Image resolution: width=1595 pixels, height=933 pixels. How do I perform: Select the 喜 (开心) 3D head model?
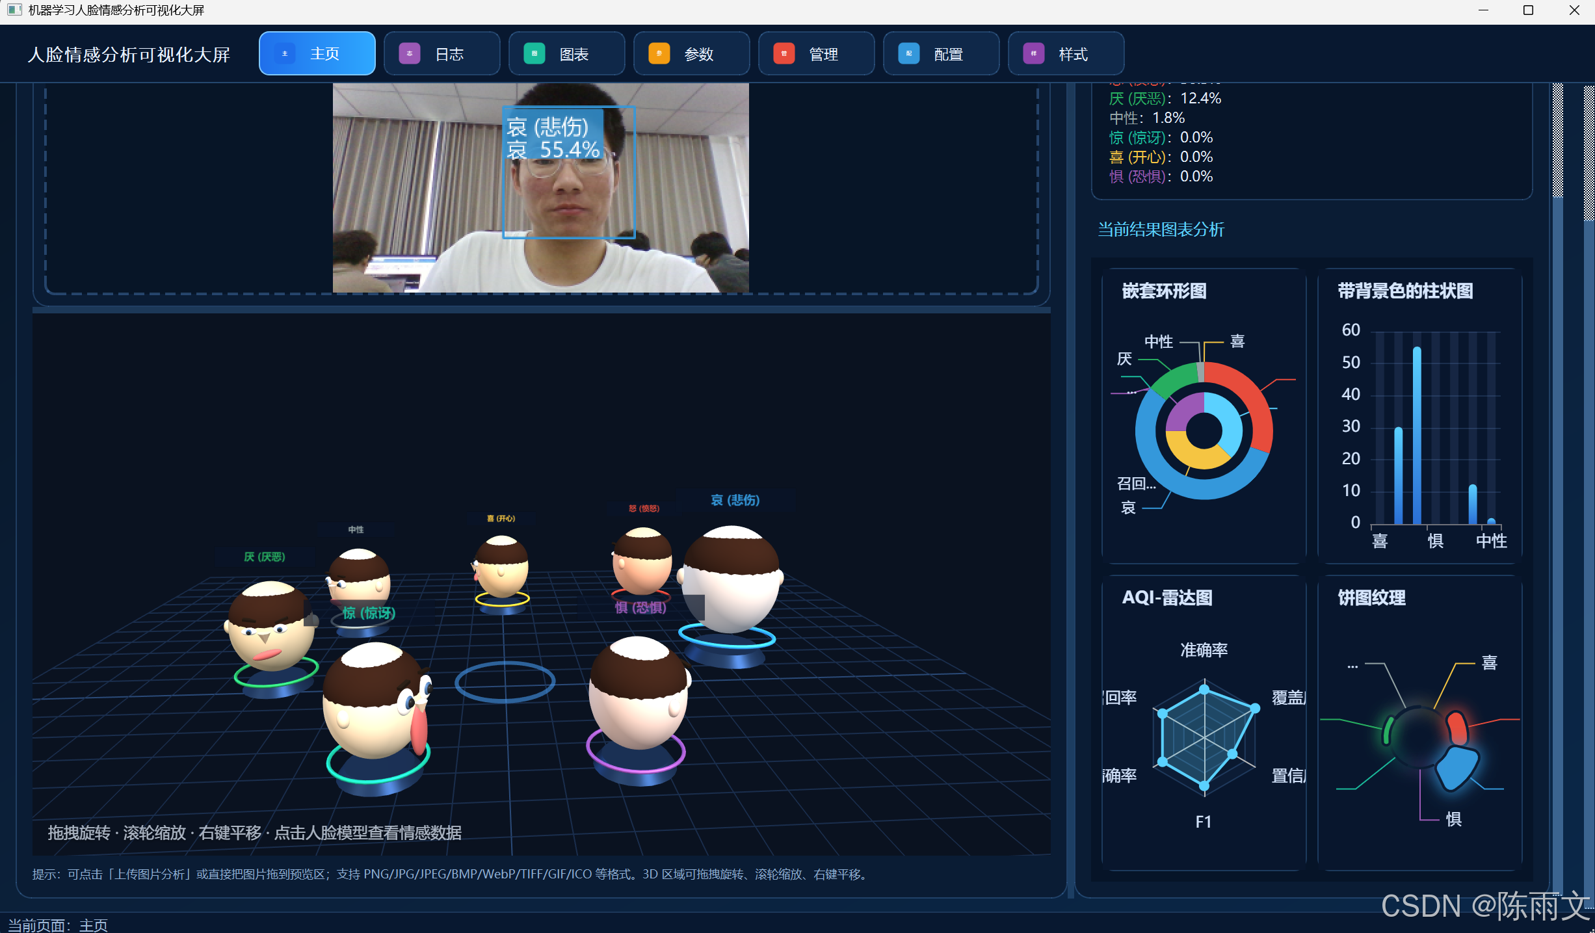(501, 567)
